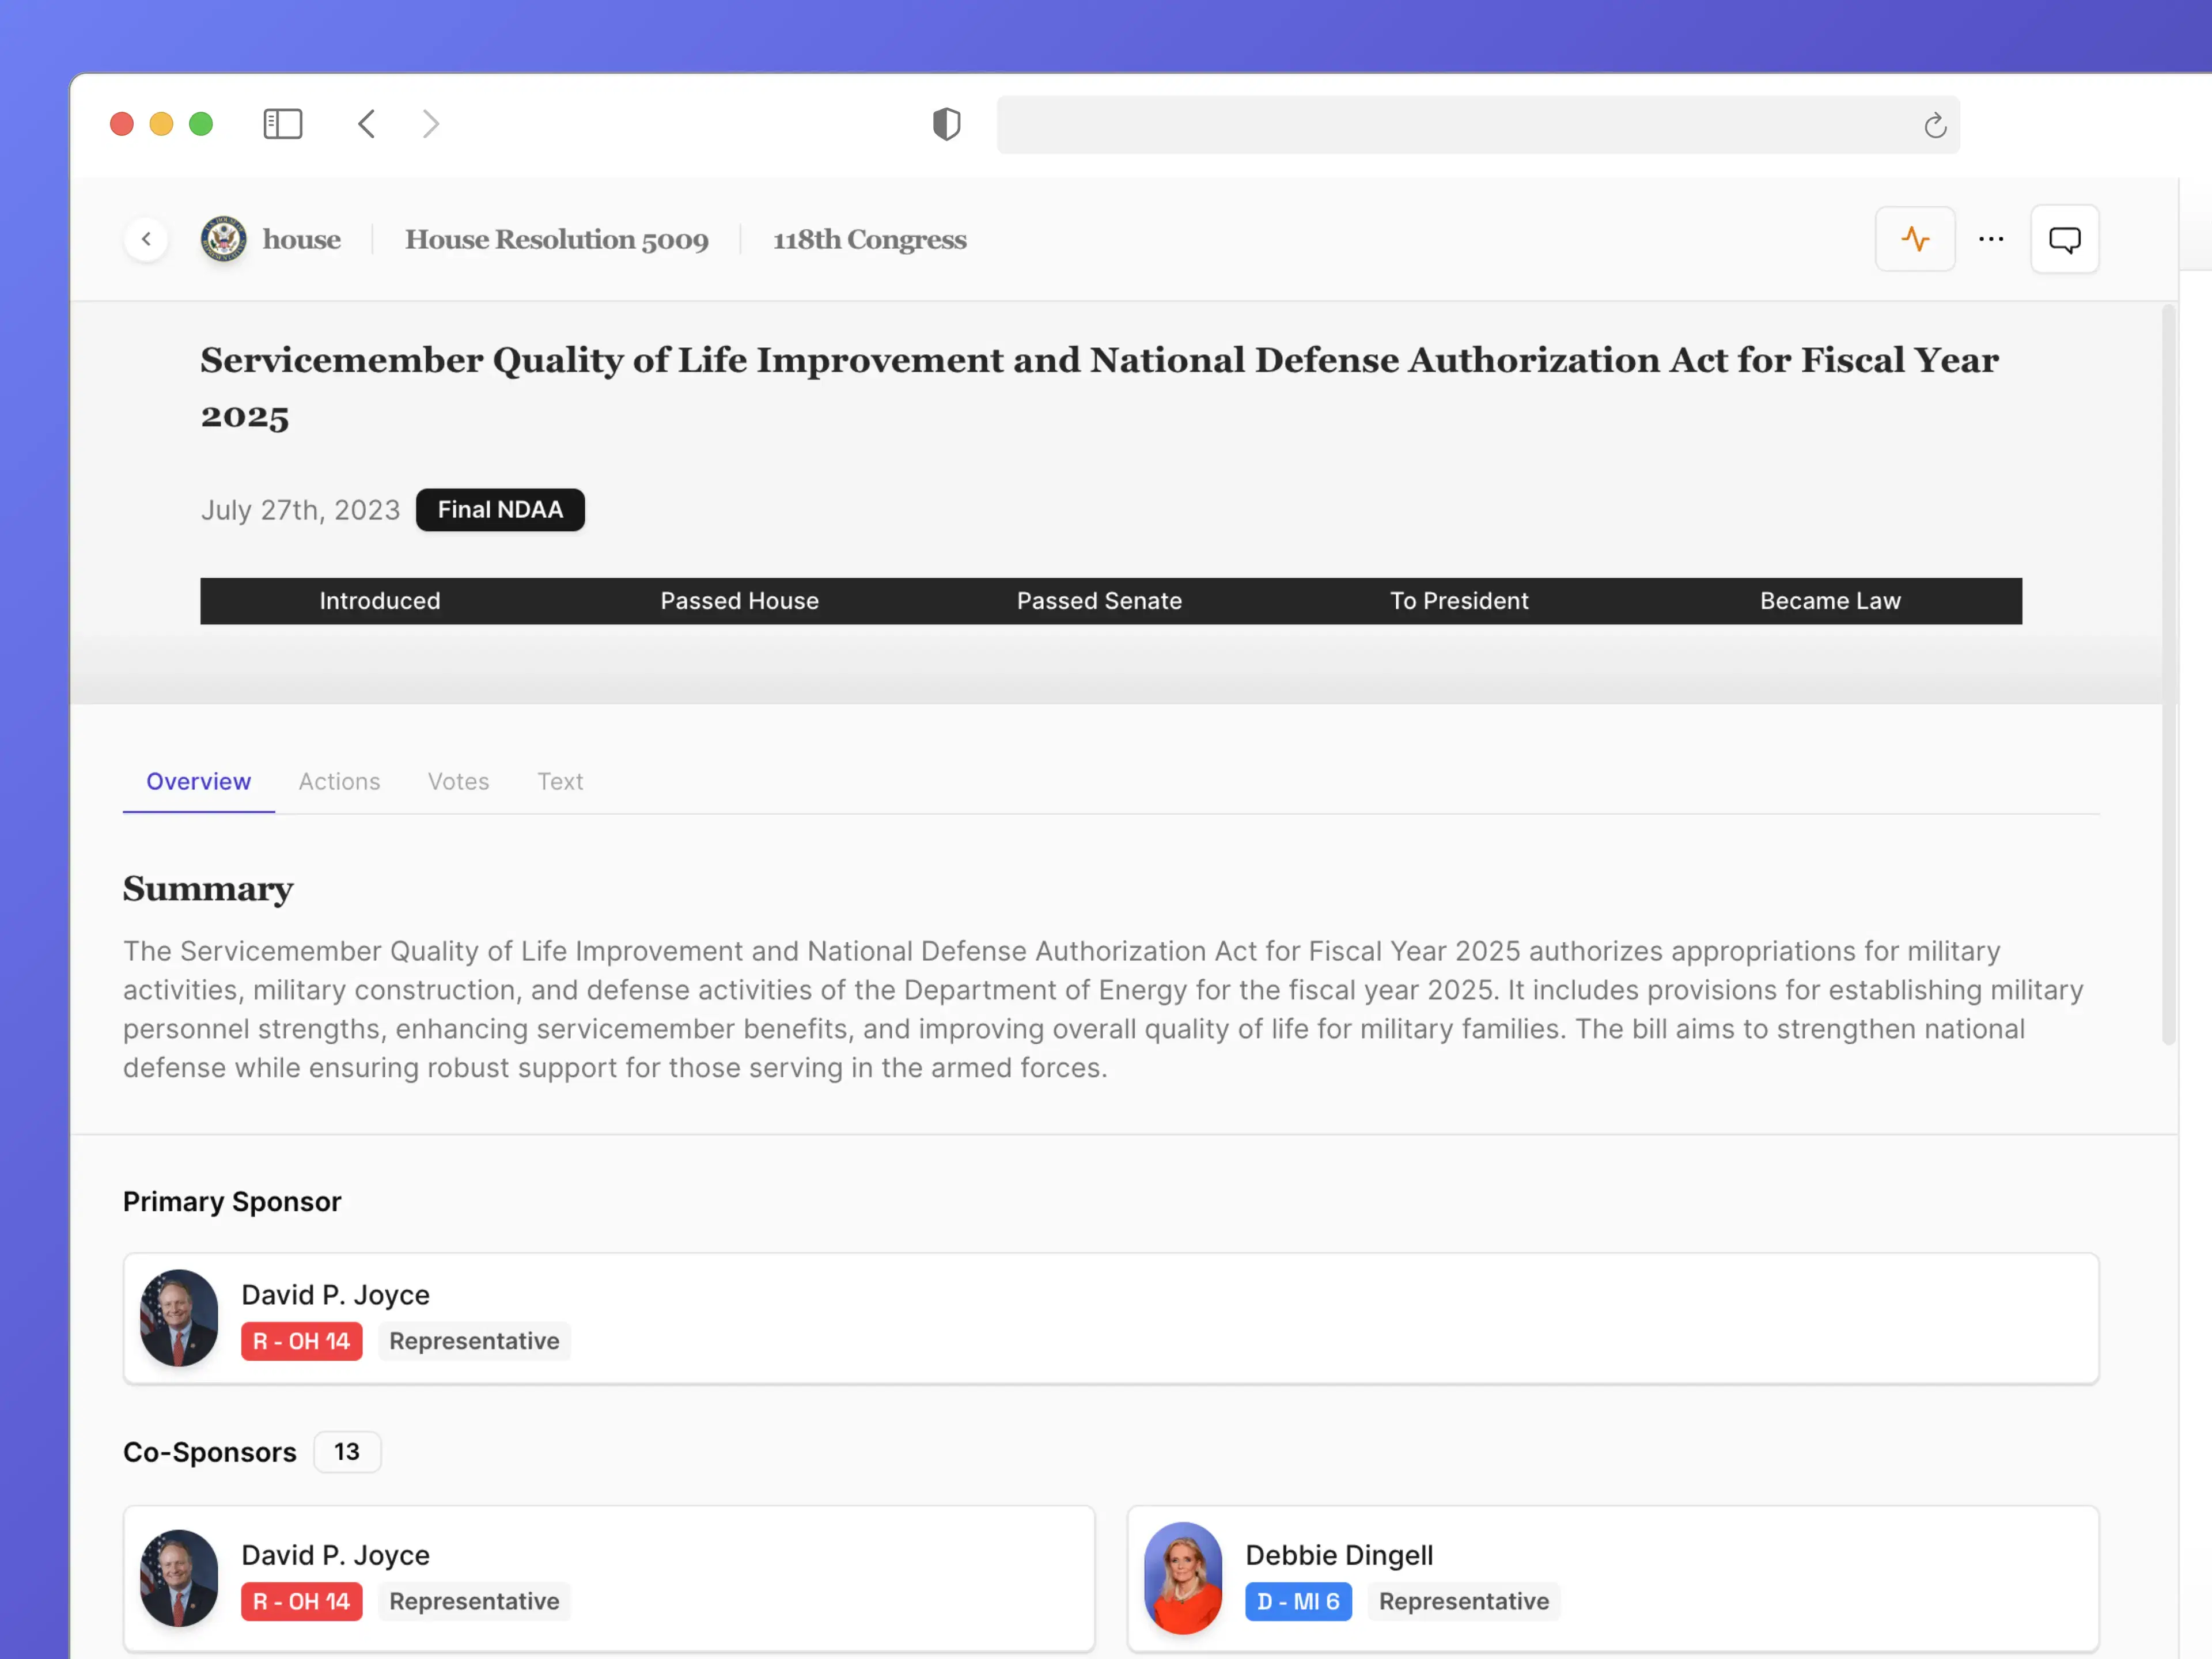Viewport: 2212px width, 1659px height.
Task: Toggle the Became Law stage segment
Action: [1830, 600]
